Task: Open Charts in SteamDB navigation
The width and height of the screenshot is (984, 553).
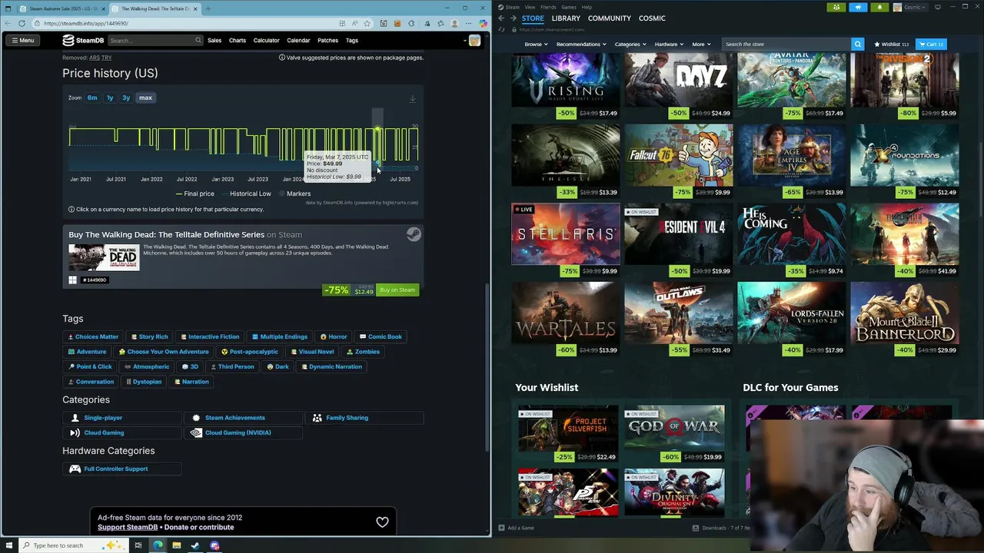Action: 238,40
